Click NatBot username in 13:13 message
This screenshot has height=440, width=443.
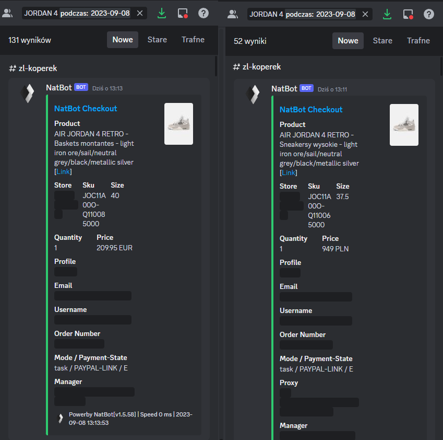click(59, 88)
